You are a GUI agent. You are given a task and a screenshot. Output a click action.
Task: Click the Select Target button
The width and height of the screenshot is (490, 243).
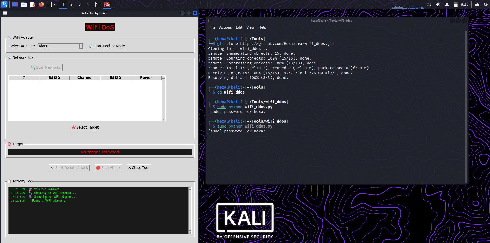tap(85, 128)
